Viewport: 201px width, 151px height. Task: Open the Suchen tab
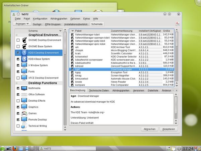click(x=37, y=24)
